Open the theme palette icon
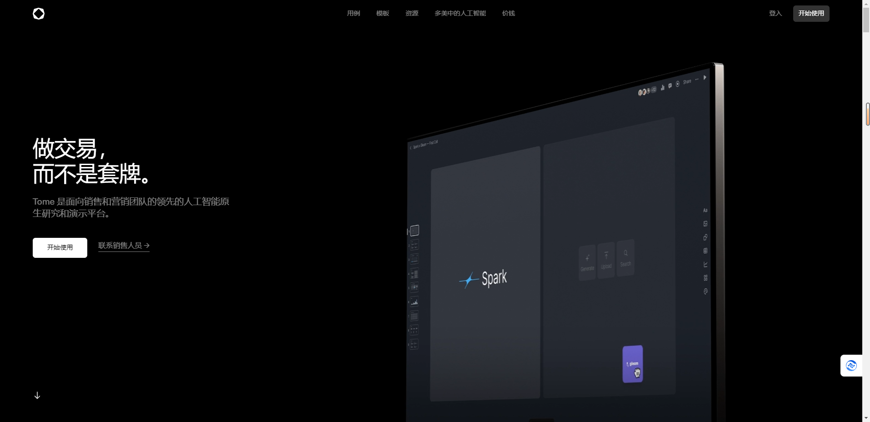The height and width of the screenshot is (422, 870). pyautogui.click(x=705, y=291)
